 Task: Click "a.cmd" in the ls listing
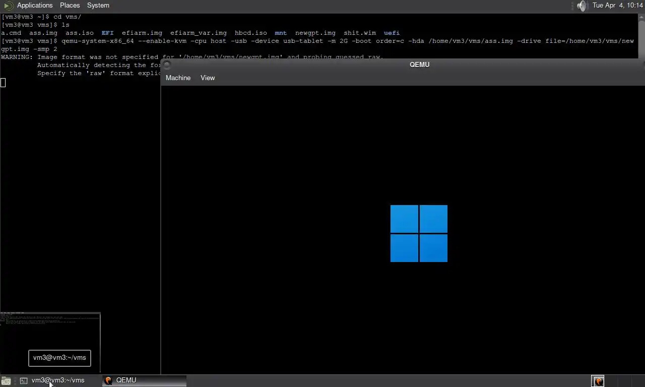pos(11,33)
